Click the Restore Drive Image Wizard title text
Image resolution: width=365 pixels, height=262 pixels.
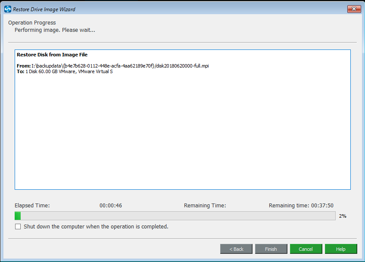click(44, 9)
